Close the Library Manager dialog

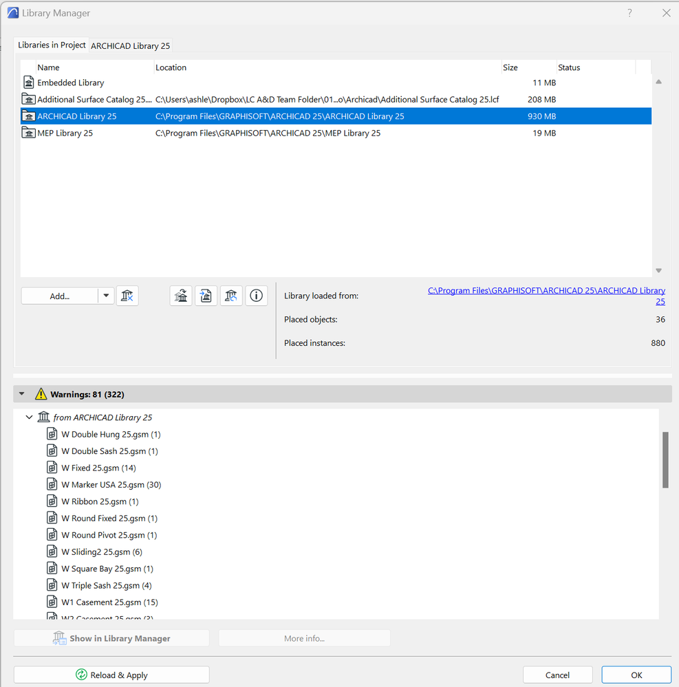(x=667, y=13)
